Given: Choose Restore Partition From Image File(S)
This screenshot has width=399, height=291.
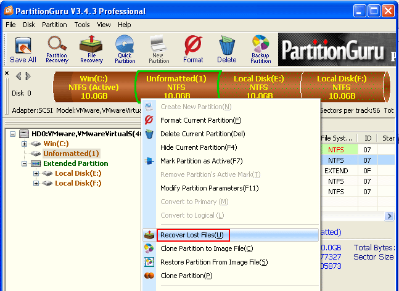Looking at the screenshot, I should coord(231,262).
